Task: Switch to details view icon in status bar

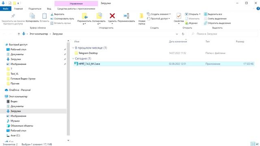Action: (253, 144)
